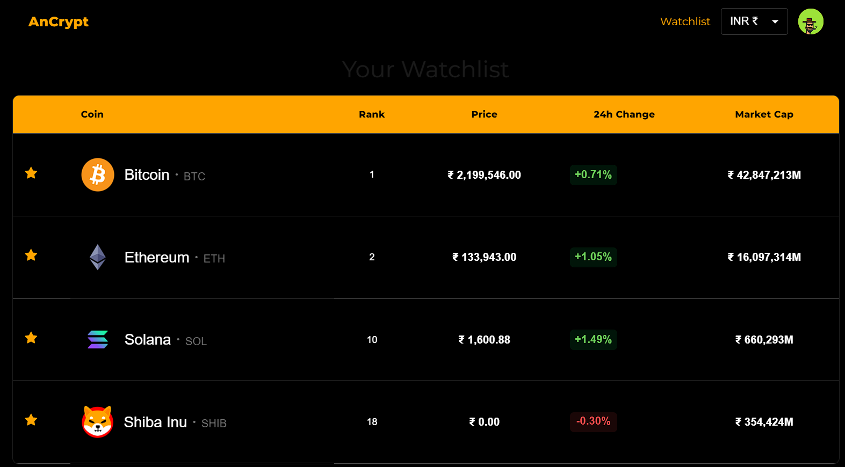The width and height of the screenshot is (845, 467).
Task: Expand the INR ₹ currency dropdown
Action: click(754, 21)
